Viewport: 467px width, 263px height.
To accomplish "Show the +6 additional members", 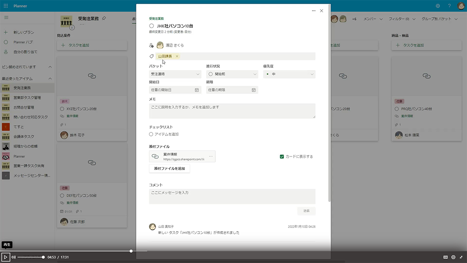I will pyautogui.click(x=354, y=19).
